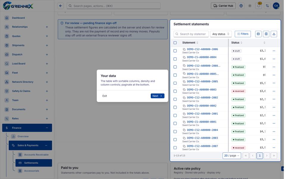
Task: Copy statement ID DEMO-CS2-A00000-2007
Action: pyautogui.click(x=184, y=146)
